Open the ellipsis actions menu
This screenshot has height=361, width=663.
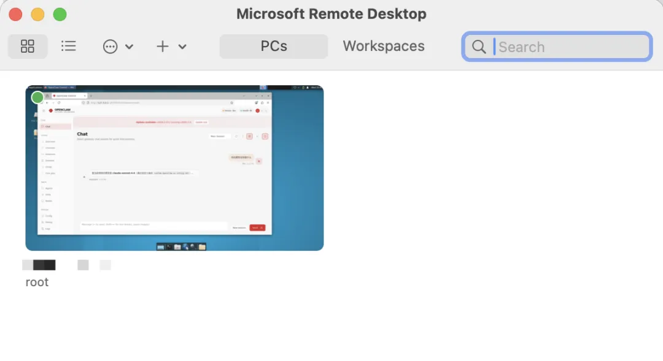pos(110,47)
